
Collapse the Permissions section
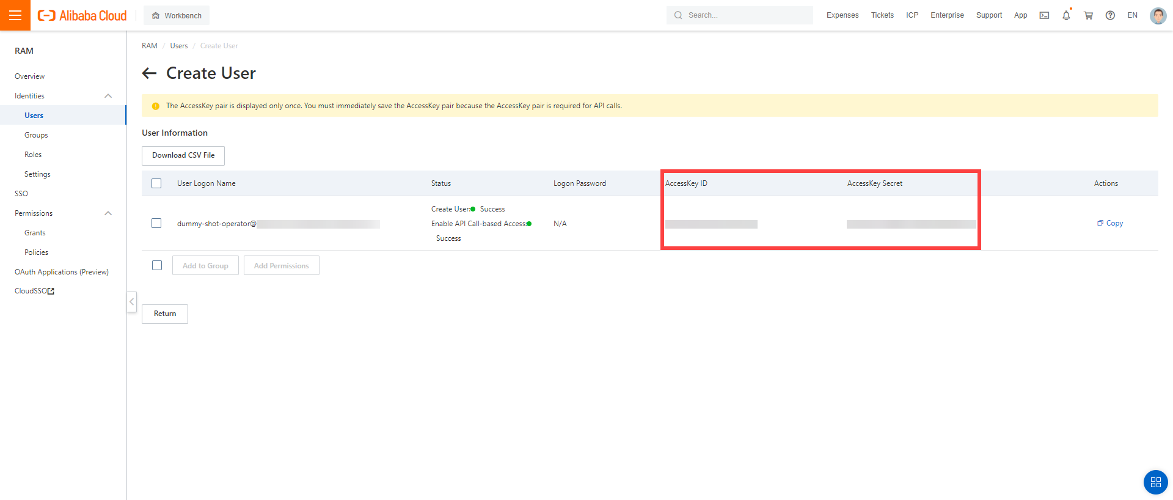pos(108,213)
